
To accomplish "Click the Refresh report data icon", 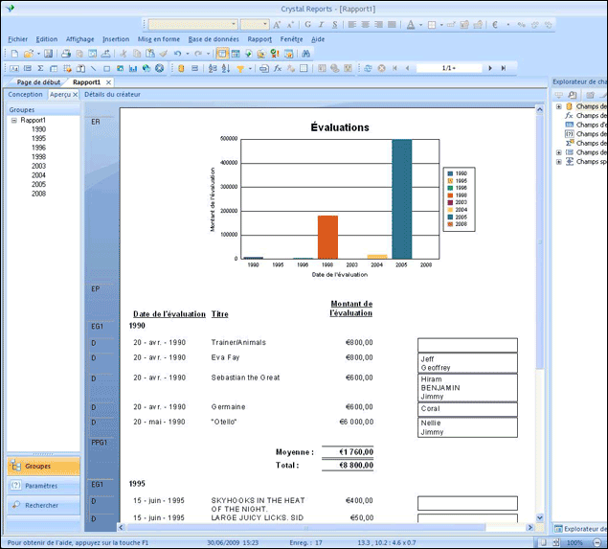I will [368, 69].
